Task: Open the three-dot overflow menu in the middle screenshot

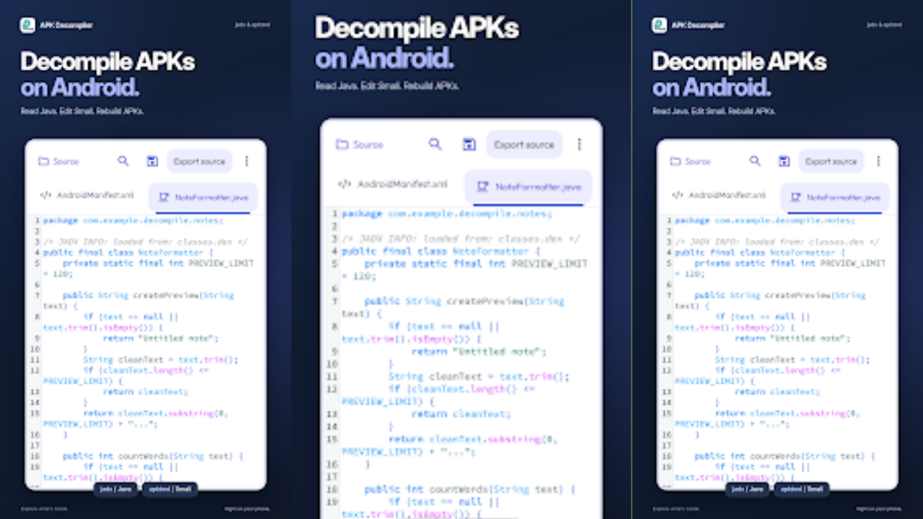Action: click(x=579, y=144)
